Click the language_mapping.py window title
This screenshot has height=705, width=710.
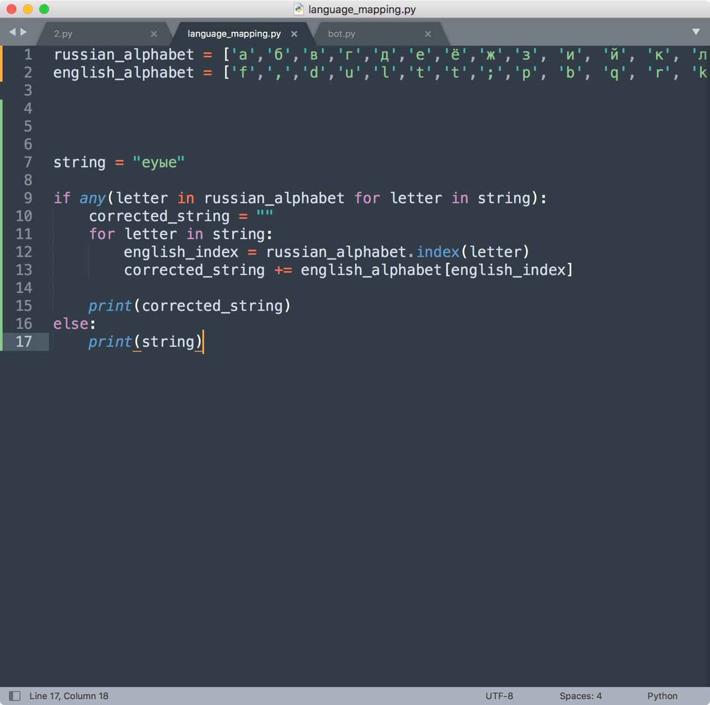click(x=362, y=9)
